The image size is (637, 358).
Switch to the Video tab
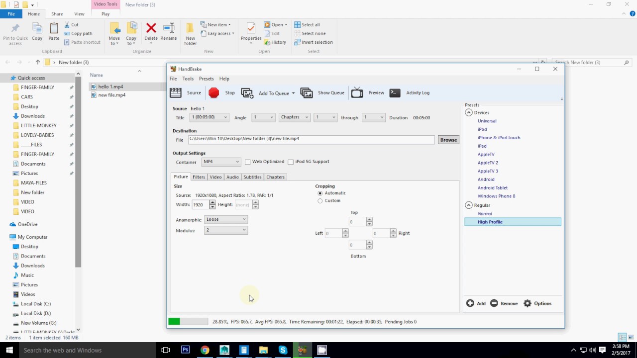pos(215,177)
